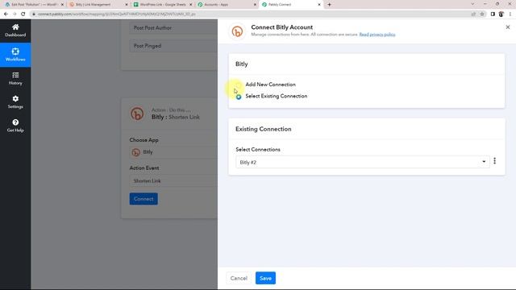Close the Connect Bitly Account panel

(x=508, y=27)
